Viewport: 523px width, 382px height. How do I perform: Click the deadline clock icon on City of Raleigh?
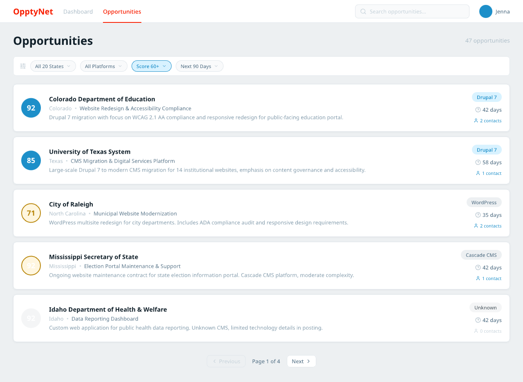[x=477, y=215]
